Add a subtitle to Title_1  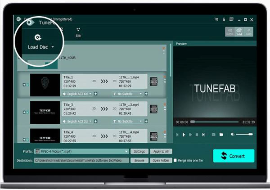click(146, 94)
